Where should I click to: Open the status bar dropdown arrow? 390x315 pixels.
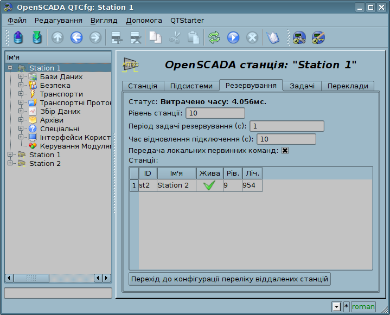(x=336, y=307)
